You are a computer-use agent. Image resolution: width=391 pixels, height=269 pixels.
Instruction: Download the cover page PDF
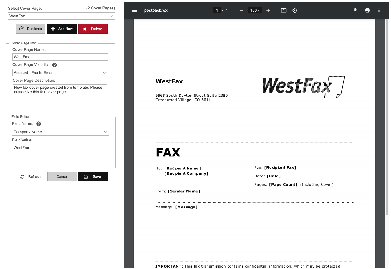(355, 10)
